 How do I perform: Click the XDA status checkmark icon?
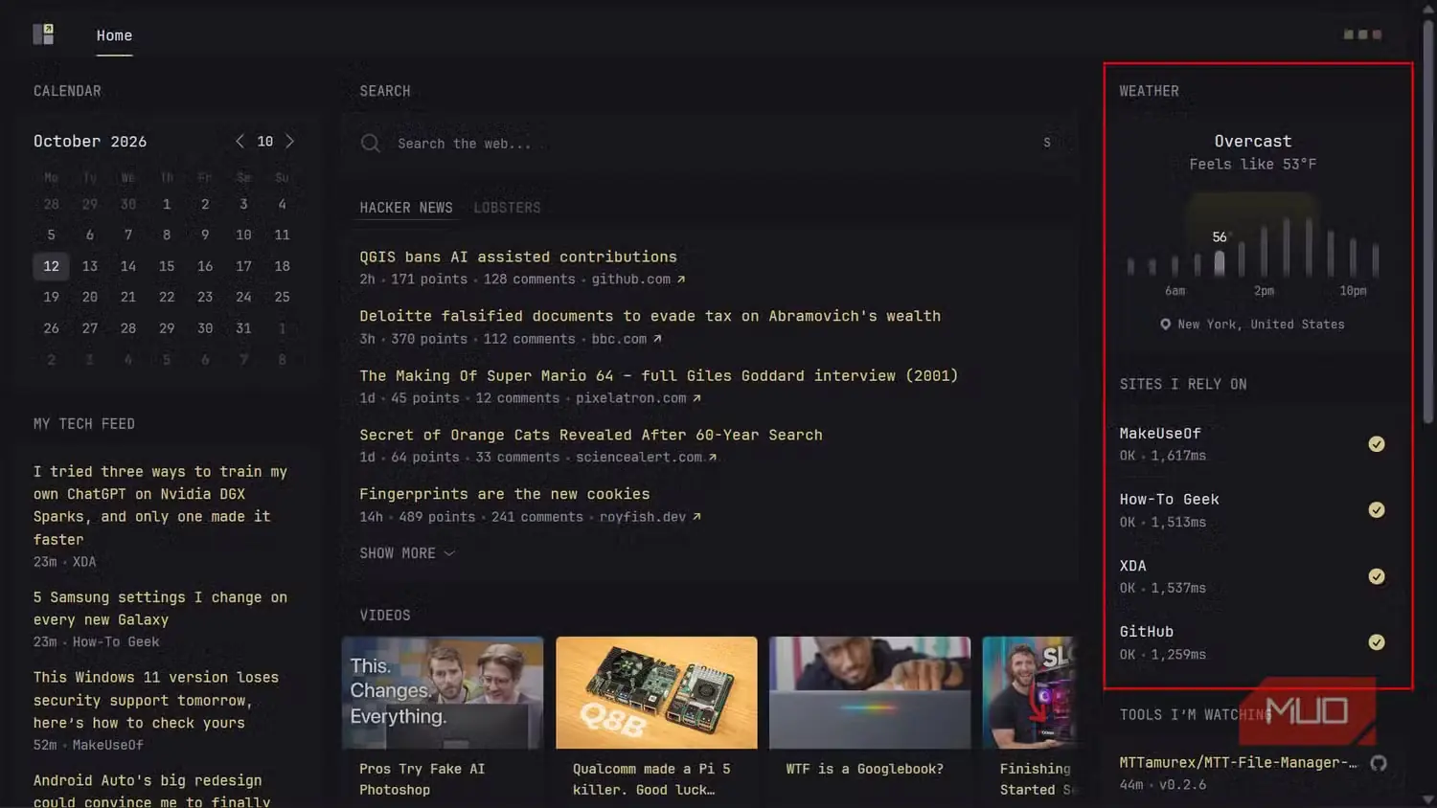point(1377,576)
